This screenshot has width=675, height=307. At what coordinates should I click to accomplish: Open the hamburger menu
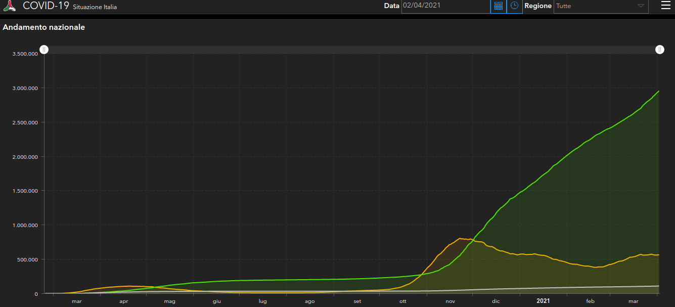coord(665,6)
